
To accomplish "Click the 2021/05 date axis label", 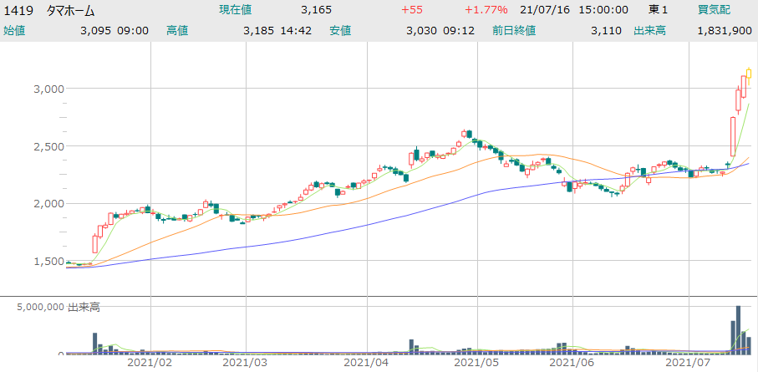I will (476, 363).
